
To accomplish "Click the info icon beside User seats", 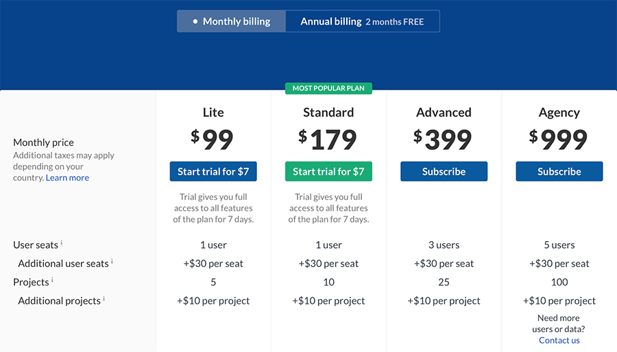I will pos(62,242).
